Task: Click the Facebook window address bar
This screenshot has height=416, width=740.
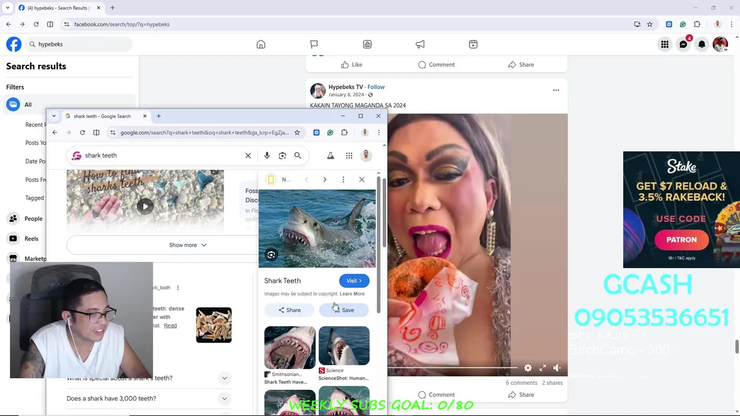Action: coord(347,24)
